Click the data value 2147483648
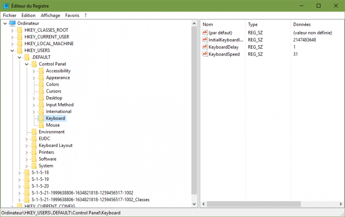345x217 pixels. click(304, 40)
